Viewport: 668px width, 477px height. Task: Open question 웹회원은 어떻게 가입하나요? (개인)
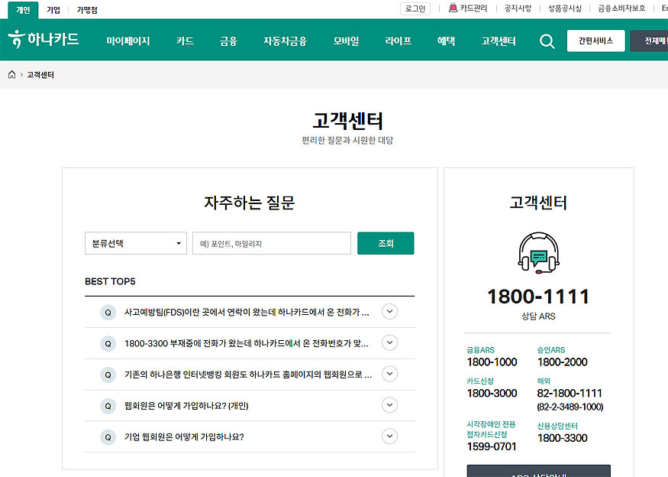[x=186, y=406]
